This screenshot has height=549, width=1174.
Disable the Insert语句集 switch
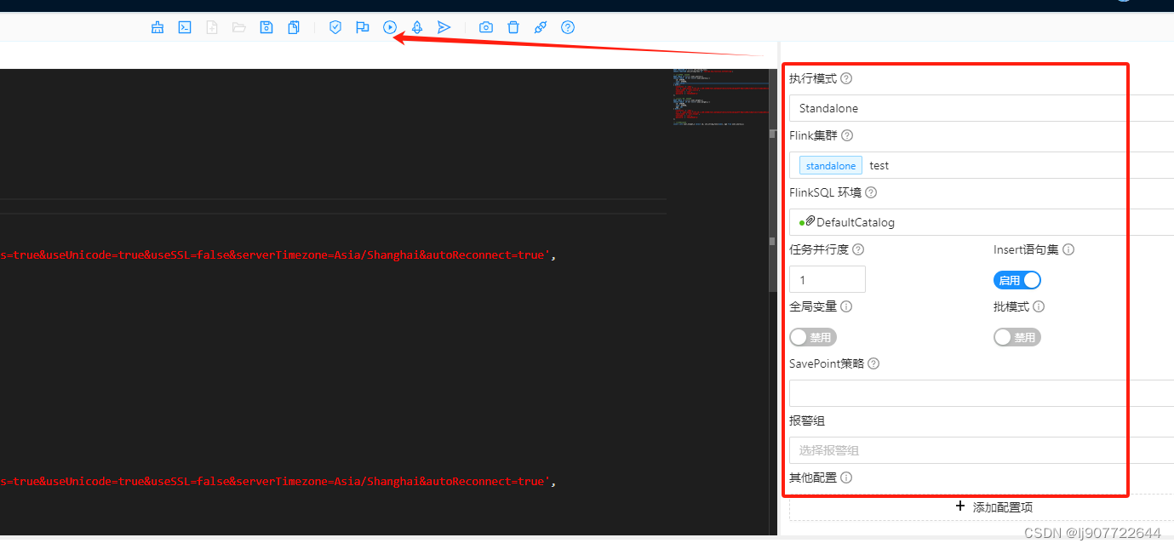1017,280
